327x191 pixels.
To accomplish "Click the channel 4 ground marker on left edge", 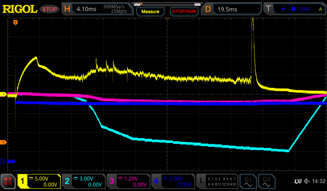I will [4, 161].
